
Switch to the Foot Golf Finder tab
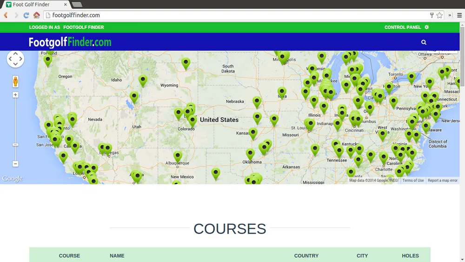35,5
